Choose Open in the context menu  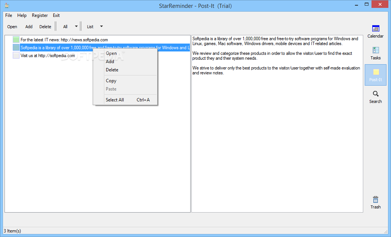[125, 53]
